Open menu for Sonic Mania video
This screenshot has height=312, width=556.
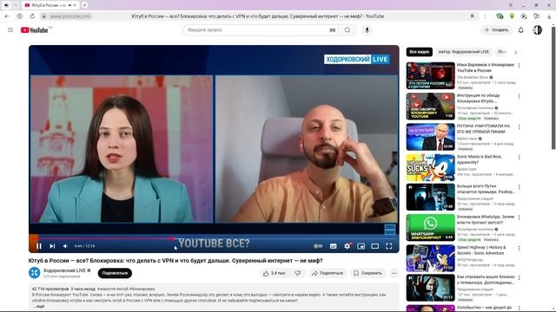(520, 158)
